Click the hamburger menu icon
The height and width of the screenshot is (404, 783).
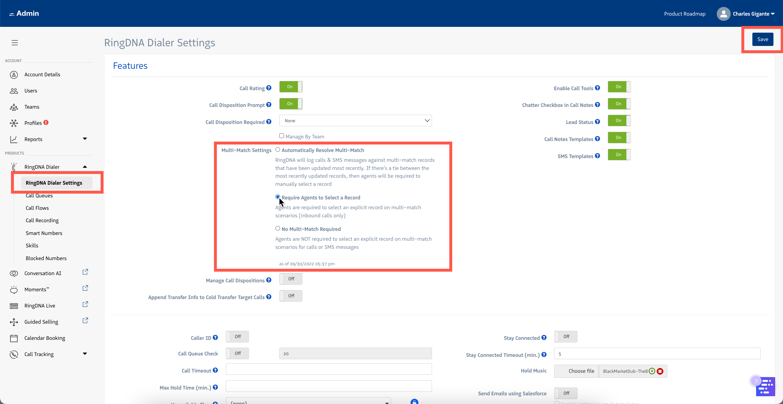[x=14, y=42]
